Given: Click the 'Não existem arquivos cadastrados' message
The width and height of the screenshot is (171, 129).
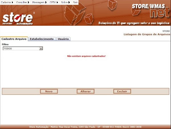Looking at the screenshot, I should pyautogui.click(x=86, y=56).
